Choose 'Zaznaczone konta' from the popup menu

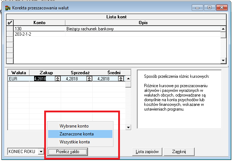80,134
